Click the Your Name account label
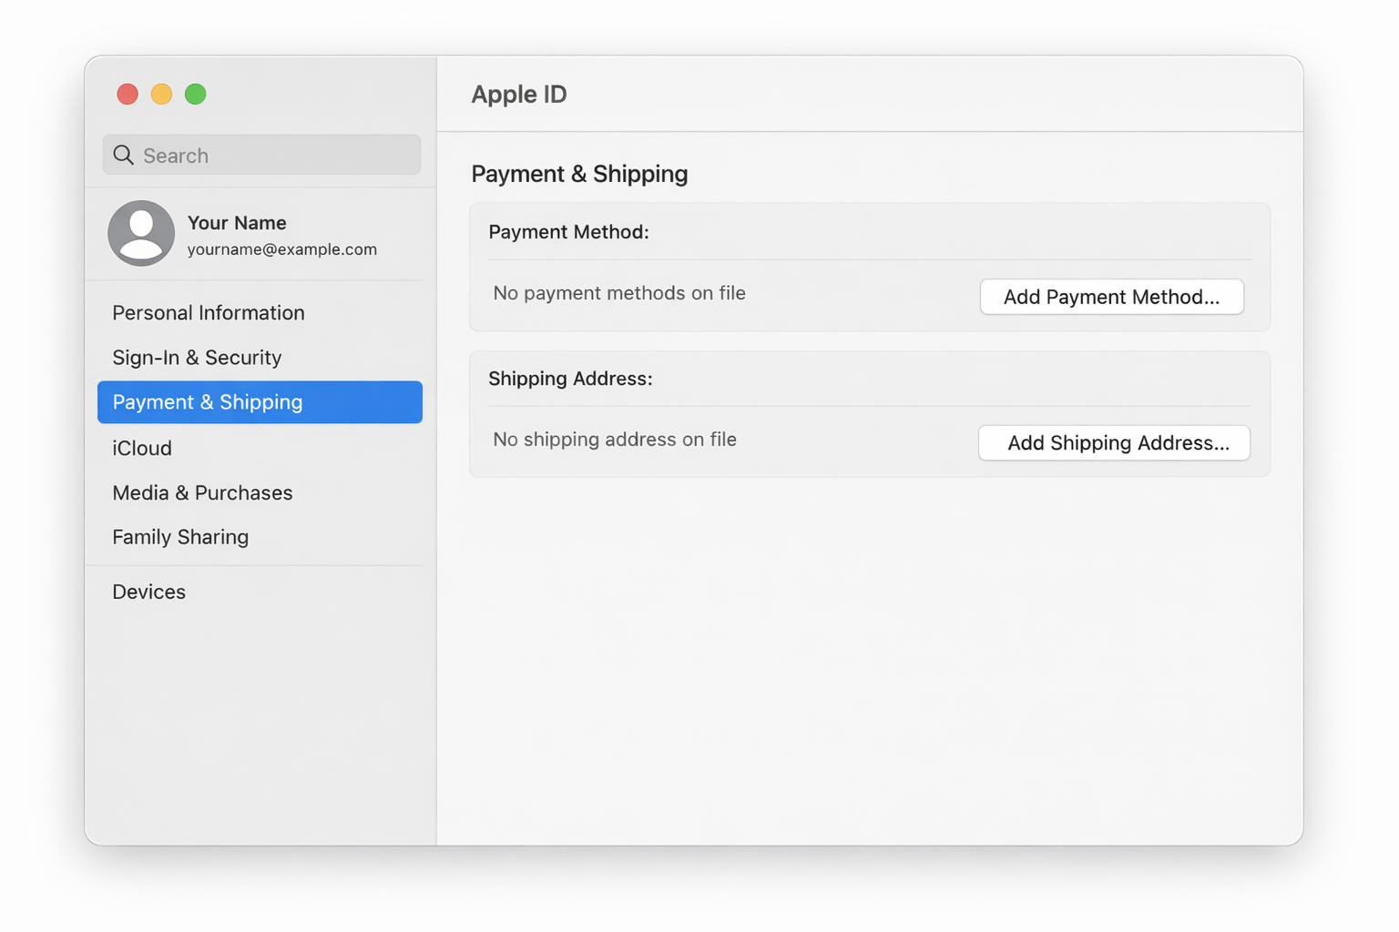1399x932 pixels. 237,223
